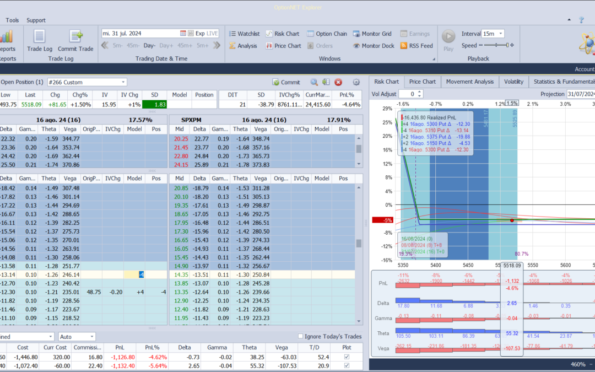The image size is (595, 372).
Task: Click the help question mark icon
Action: tap(581, 20)
